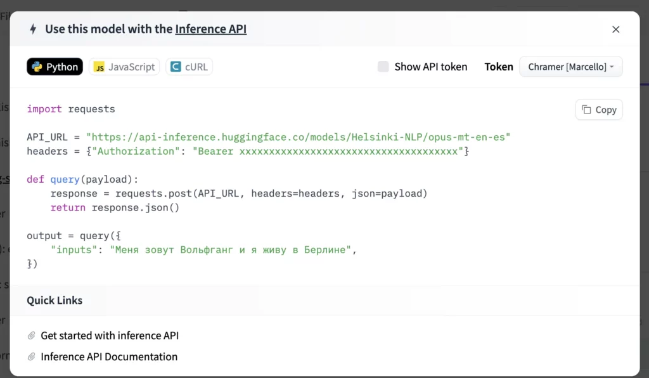Screen dimensions: 649x378
Task: Open the Inference API link in title
Action: tap(210, 29)
